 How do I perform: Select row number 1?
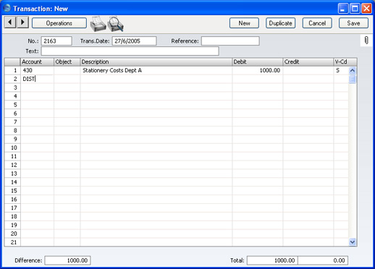point(12,70)
